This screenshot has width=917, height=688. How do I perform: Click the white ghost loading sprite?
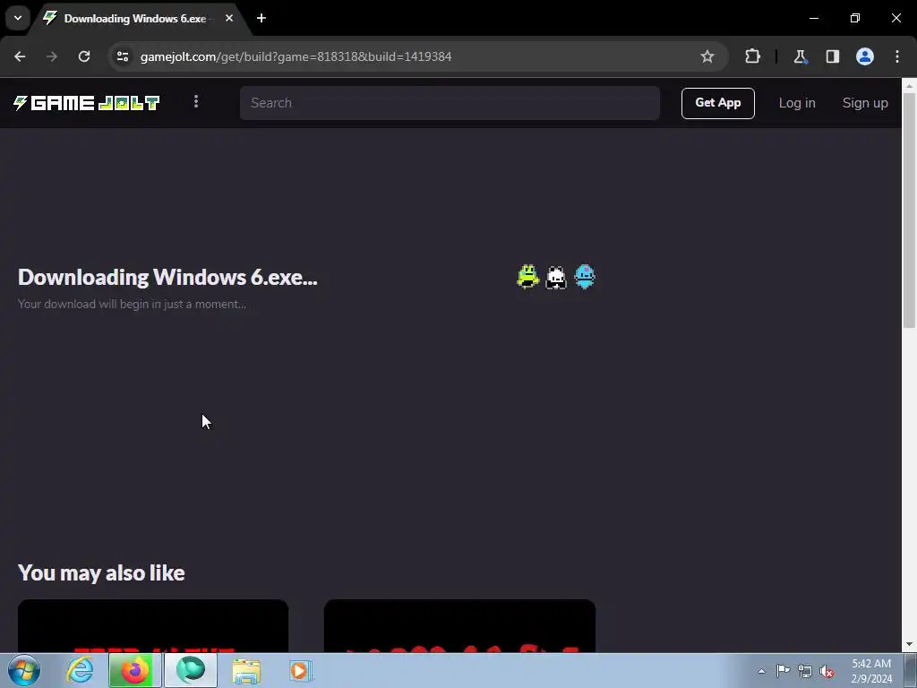point(556,278)
